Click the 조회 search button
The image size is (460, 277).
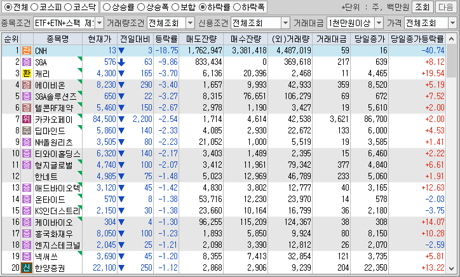[423, 7]
